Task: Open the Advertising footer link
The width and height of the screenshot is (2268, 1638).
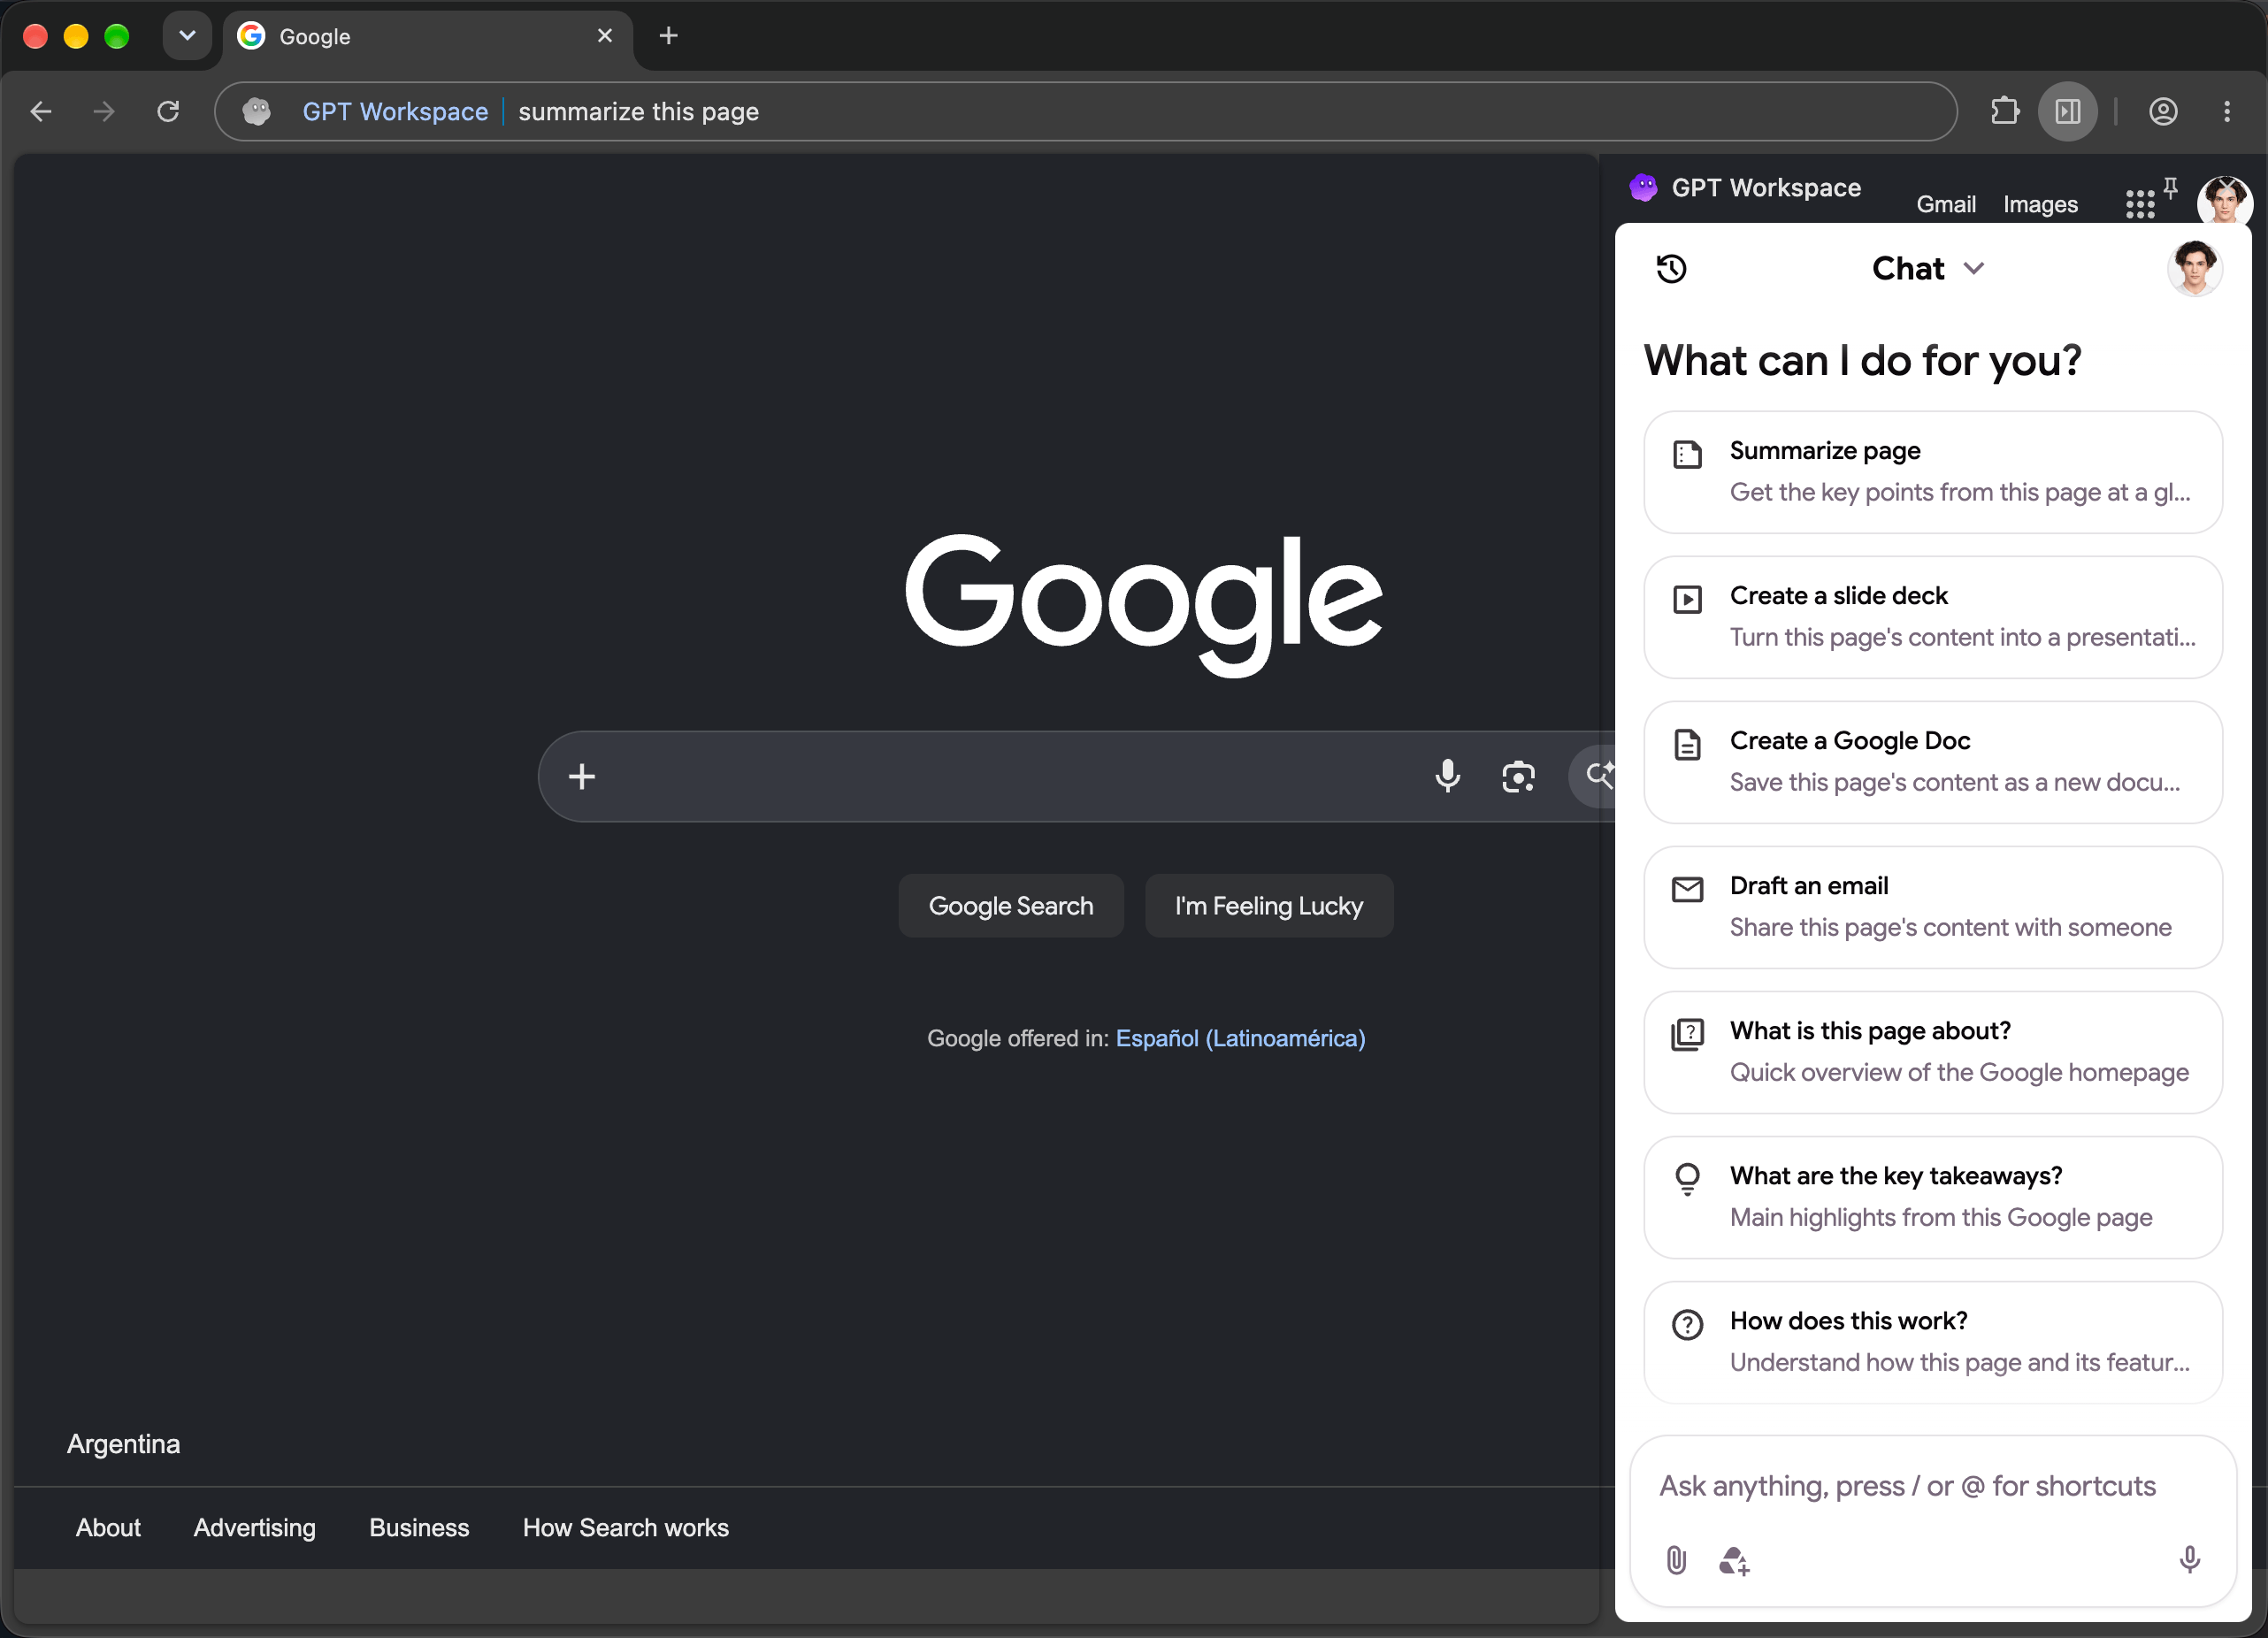Action: coord(254,1527)
